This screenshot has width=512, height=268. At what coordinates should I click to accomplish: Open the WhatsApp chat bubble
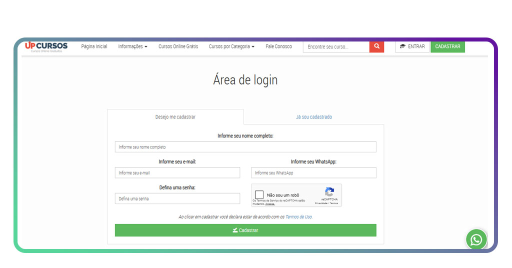(476, 239)
